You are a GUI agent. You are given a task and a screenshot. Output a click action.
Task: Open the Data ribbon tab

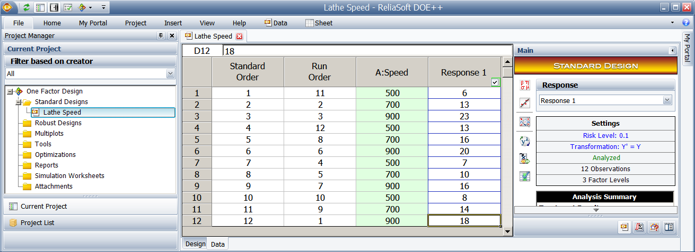(276, 23)
